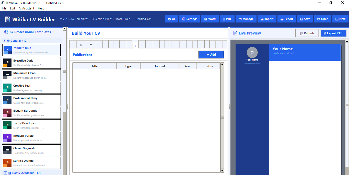Click the active Publications section tab
Screen dimensions: 349x175
tap(135, 45)
